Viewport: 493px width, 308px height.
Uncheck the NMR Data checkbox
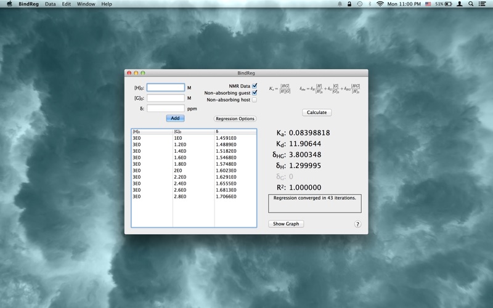point(255,86)
